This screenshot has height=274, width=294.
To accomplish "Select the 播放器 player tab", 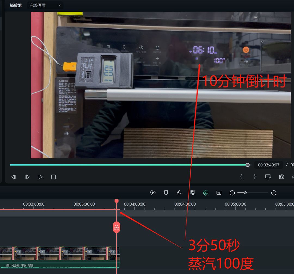I will pos(16,5).
